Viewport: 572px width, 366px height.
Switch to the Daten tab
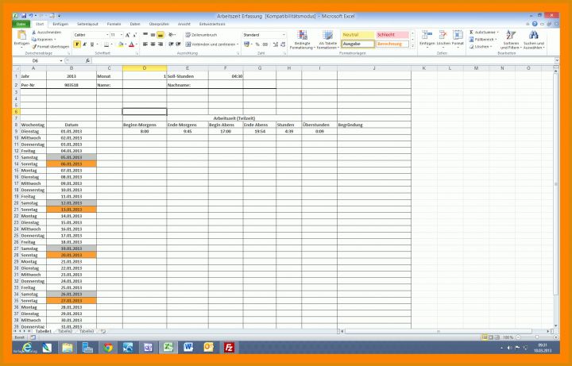coord(135,24)
